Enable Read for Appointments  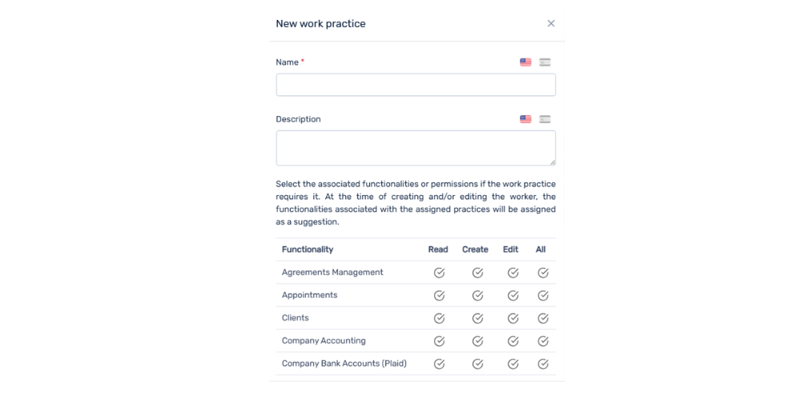439,295
